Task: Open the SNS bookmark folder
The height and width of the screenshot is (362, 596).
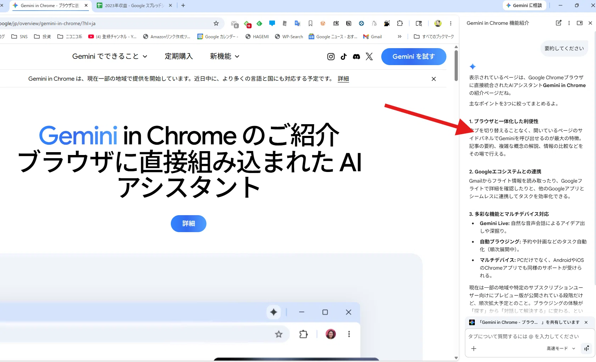Action: pyautogui.click(x=19, y=36)
